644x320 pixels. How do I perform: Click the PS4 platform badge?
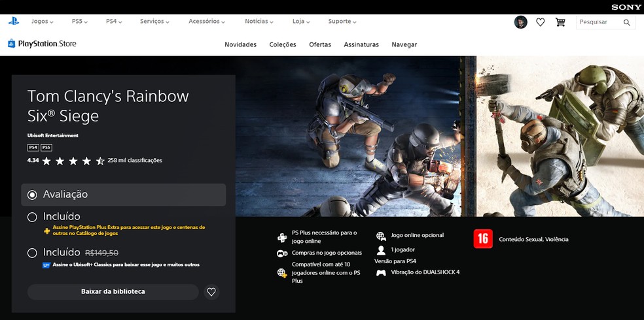33,148
